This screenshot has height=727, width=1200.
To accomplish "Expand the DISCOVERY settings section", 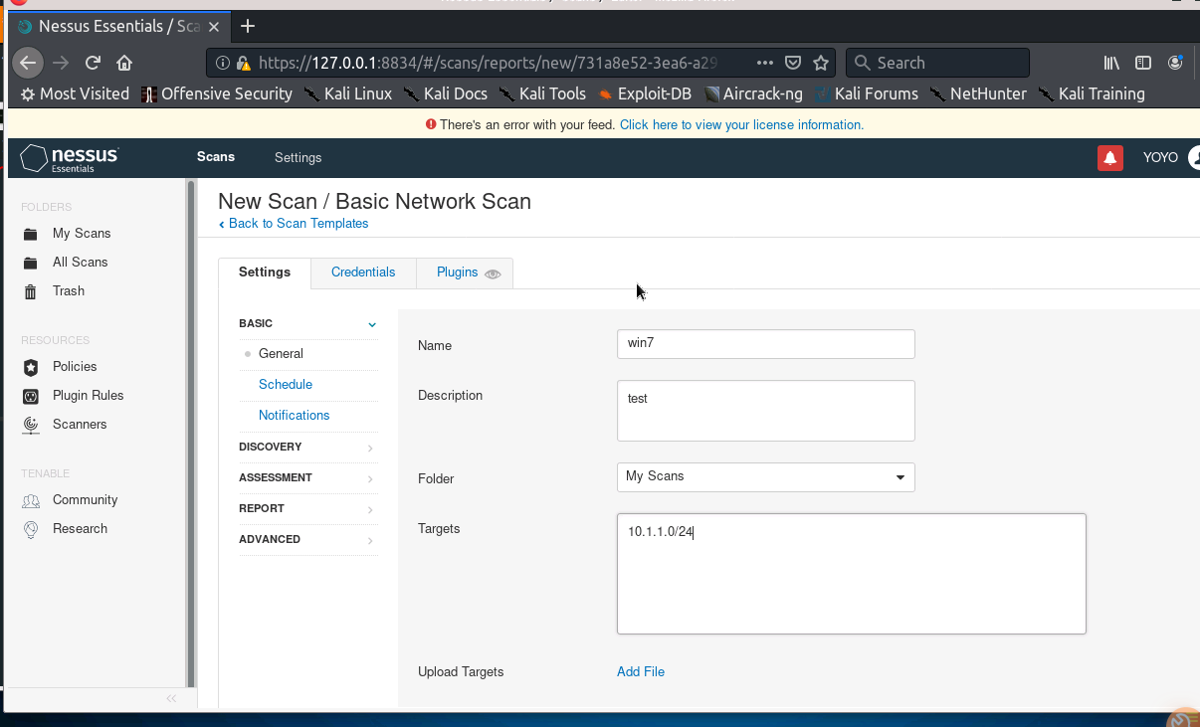I will point(307,448).
